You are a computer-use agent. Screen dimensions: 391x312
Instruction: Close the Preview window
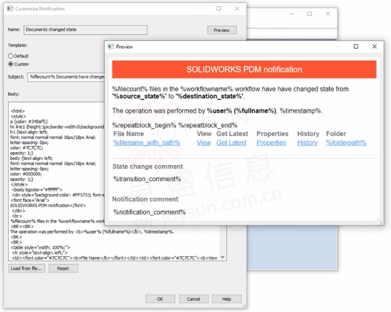tap(374, 46)
